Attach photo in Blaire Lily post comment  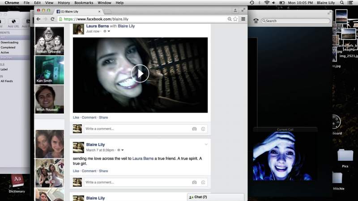click(x=194, y=182)
